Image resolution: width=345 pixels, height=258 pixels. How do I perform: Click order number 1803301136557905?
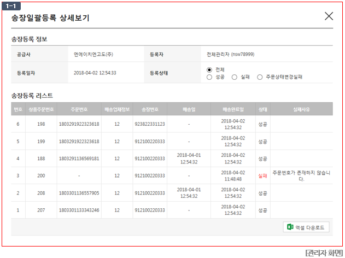[x=79, y=193]
